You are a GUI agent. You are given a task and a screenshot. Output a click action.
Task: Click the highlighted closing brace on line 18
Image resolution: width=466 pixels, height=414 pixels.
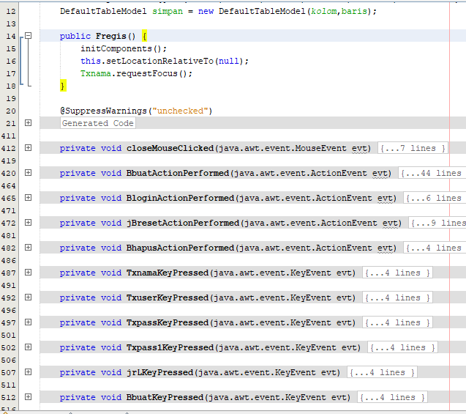point(63,86)
